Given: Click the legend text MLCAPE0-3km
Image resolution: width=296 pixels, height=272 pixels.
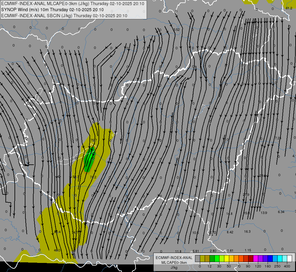Looking at the screenshot, I should click(x=174, y=263).
